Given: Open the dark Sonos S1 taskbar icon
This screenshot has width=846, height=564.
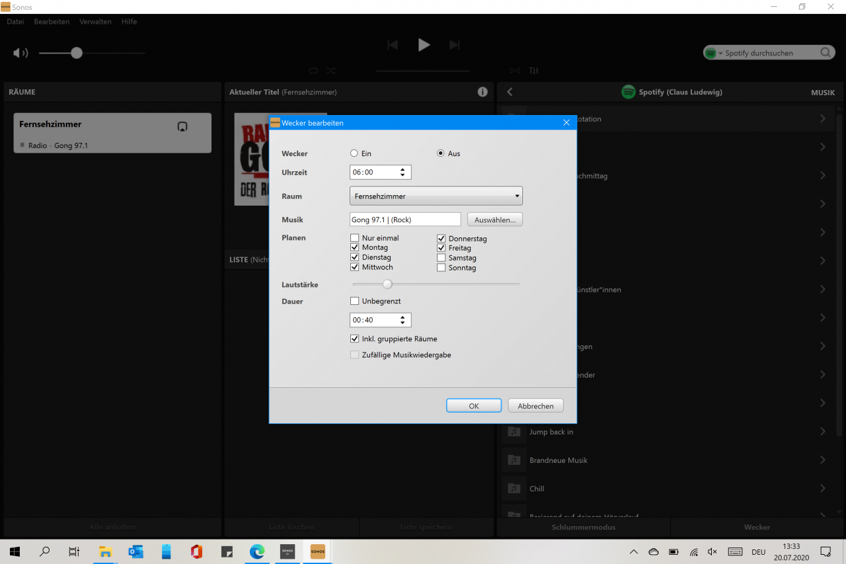Looking at the screenshot, I should pos(288,551).
